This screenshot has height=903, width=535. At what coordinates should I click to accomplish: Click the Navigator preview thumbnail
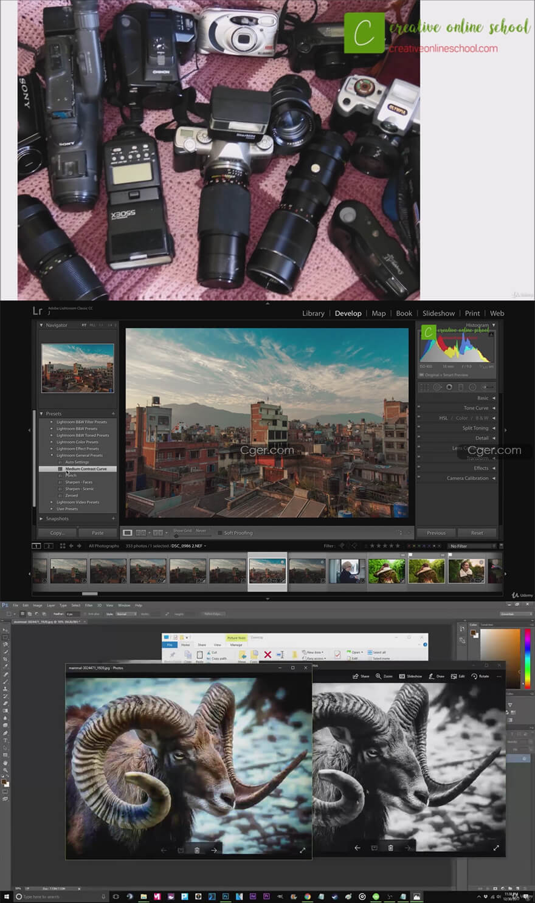point(78,368)
